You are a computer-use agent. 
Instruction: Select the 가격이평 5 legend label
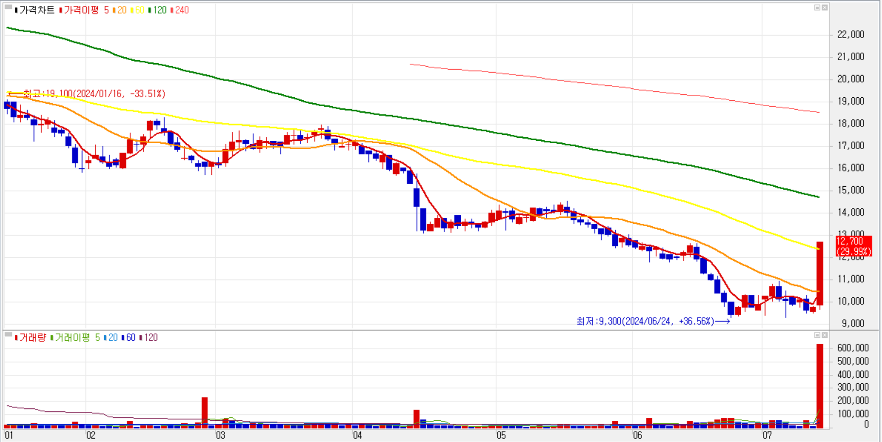point(84,10)
